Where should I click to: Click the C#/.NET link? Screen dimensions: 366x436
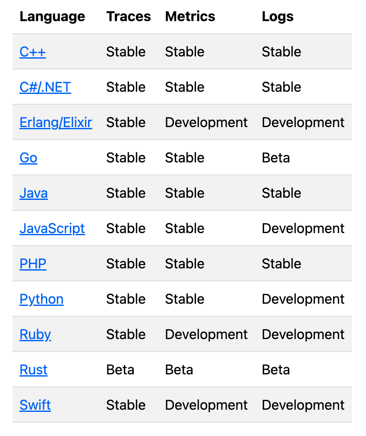[45, 87]
